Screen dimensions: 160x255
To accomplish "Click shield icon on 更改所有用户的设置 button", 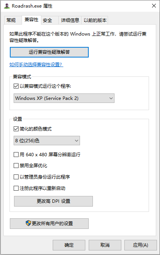I will (28, 223).
